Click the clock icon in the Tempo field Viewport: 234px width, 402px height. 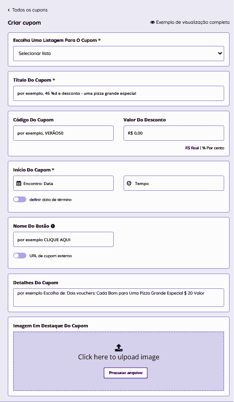point(129,183)
